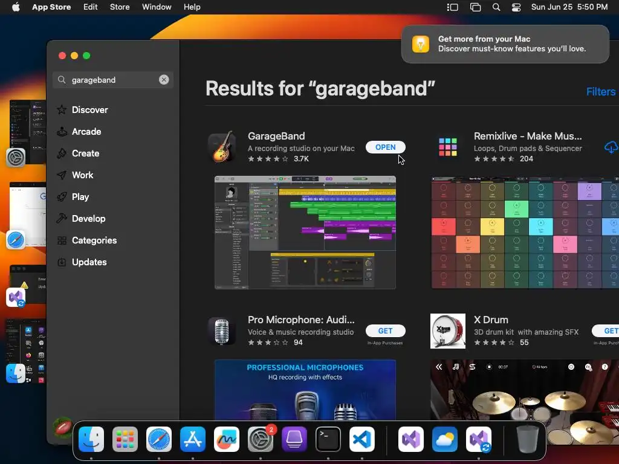Clear the garageband search text
The image size is (619, 464).
pos(164,80)
